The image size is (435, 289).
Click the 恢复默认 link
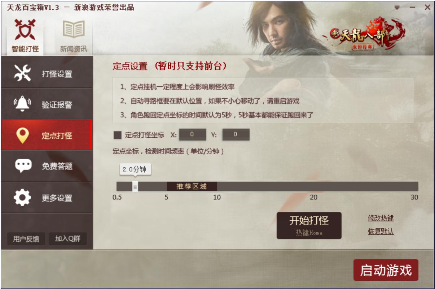[381, 232]
